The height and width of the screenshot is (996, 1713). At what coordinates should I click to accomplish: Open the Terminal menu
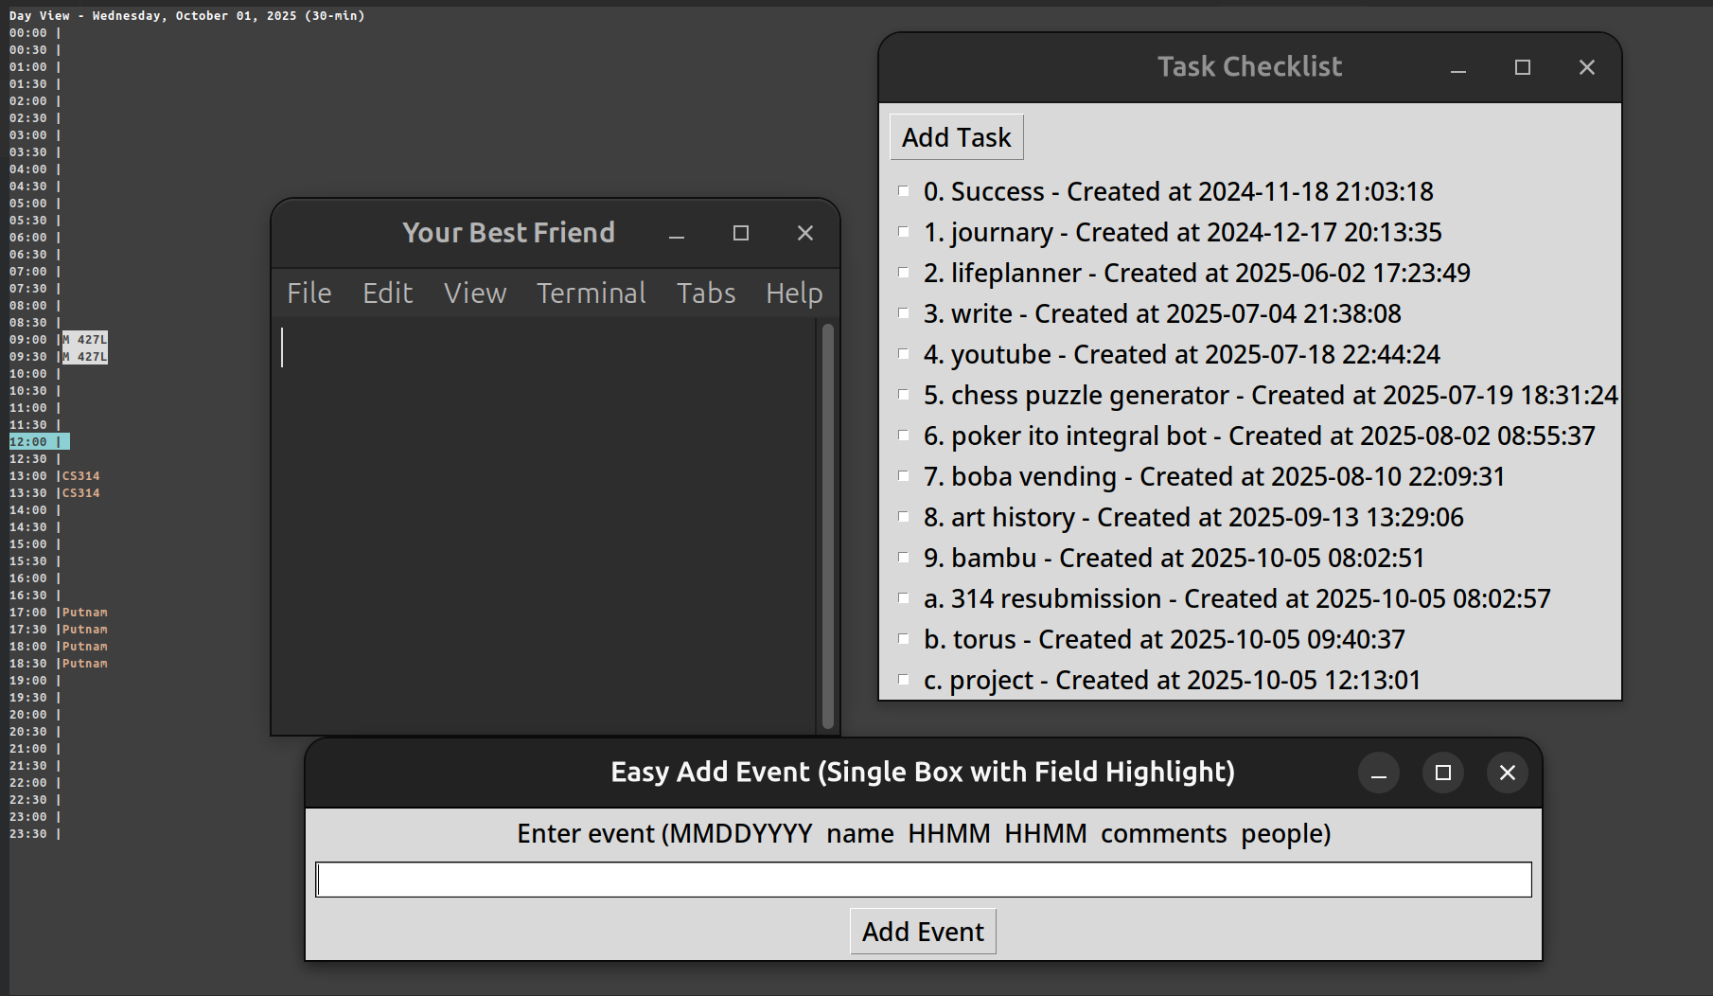click(x=592, y=293)
